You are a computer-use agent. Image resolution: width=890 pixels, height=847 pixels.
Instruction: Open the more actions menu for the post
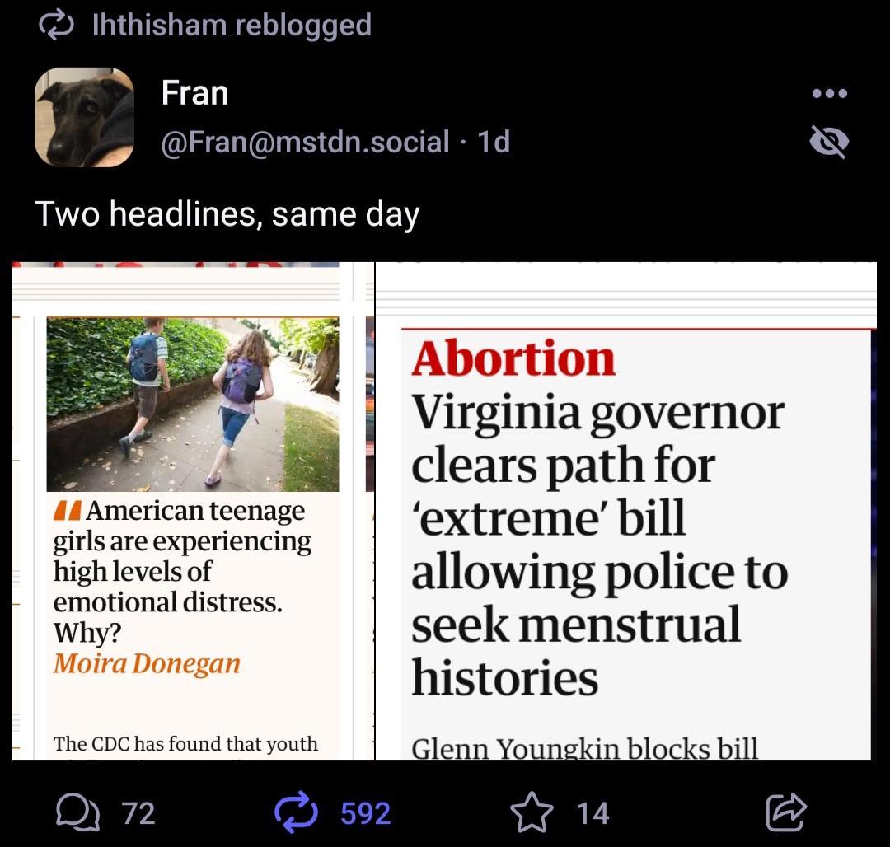click(829, 93)
